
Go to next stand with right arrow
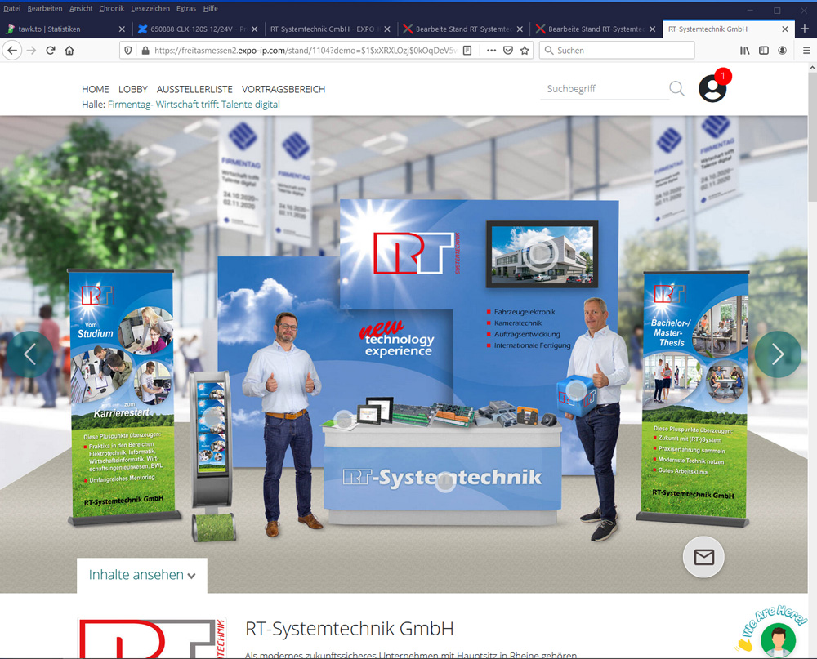pyautogui.click(x=778, y=354)
